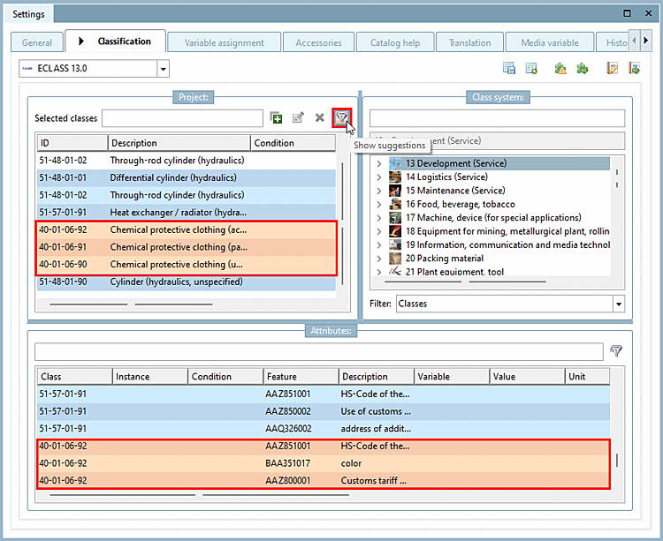Select row 51-48-01-01 Differential cylinder

pos(186,177)
